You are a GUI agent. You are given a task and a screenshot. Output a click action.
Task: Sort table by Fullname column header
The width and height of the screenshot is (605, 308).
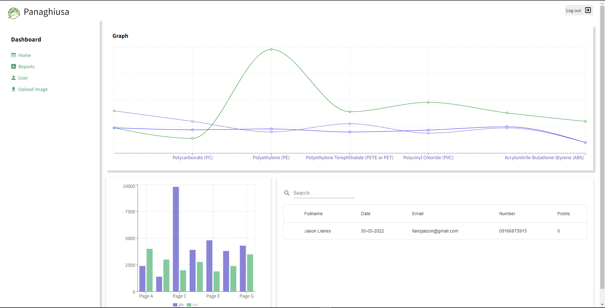[x=313, y=214]
